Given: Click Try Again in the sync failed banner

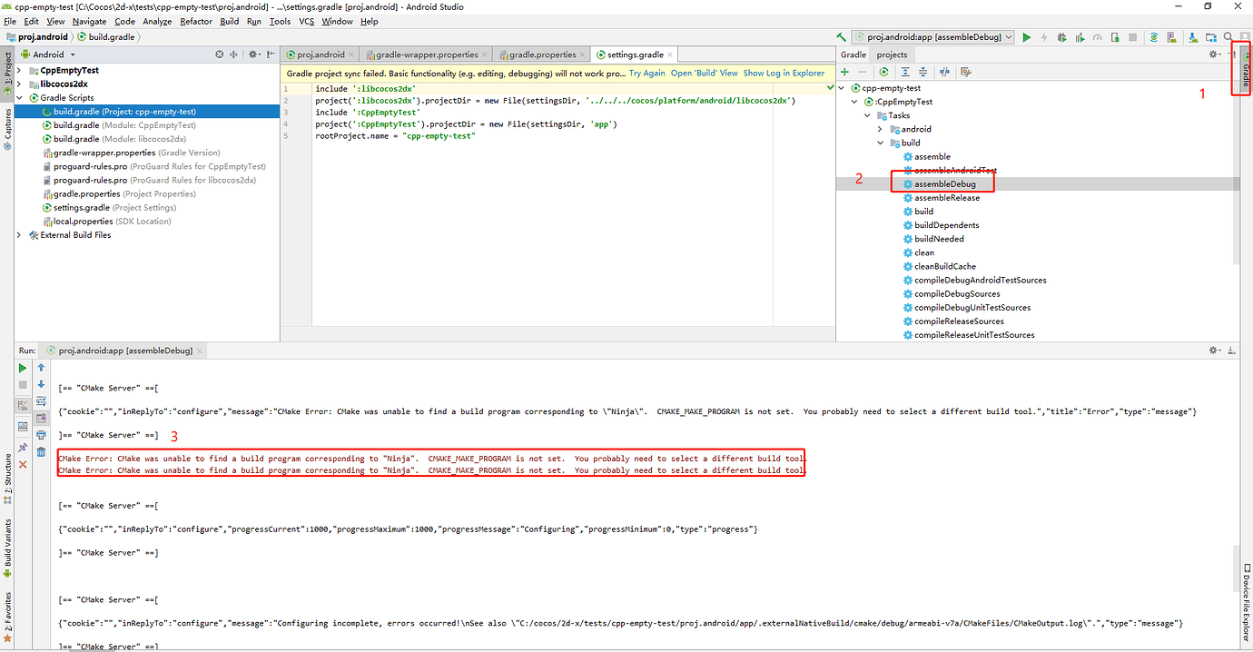Looking at the screenshot, I should coord(646,72).
